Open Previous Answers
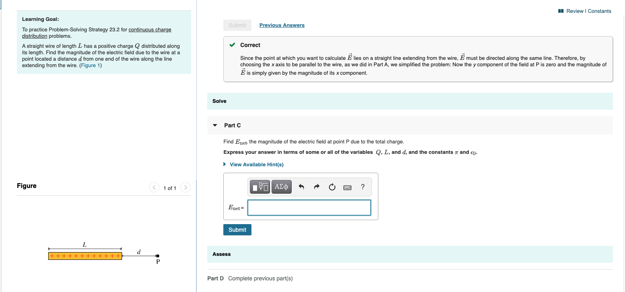Screen dimensions: 625x292 coord(282,25)
